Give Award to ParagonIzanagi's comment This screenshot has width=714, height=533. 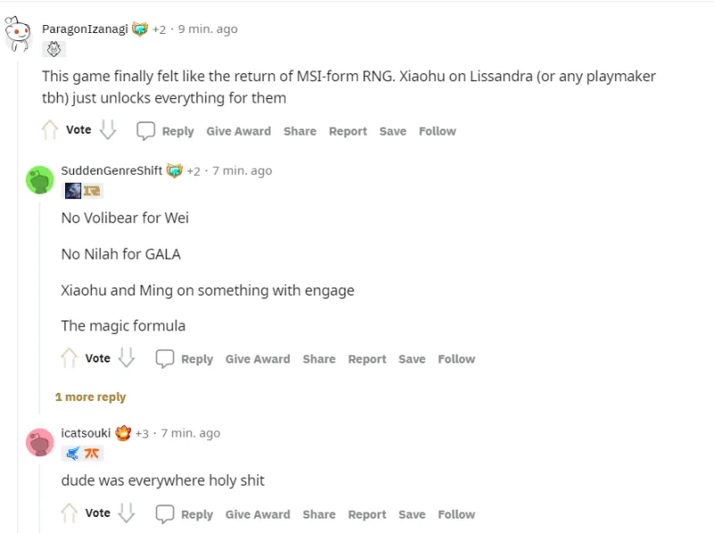pos(238,131)
